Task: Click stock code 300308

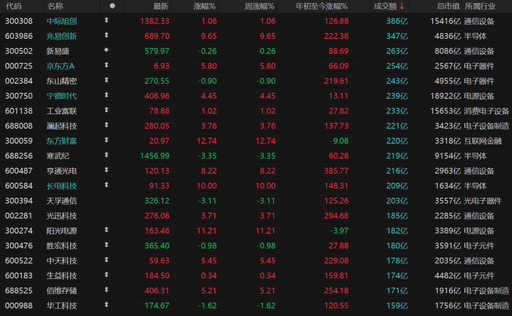Action: [19, 21]
